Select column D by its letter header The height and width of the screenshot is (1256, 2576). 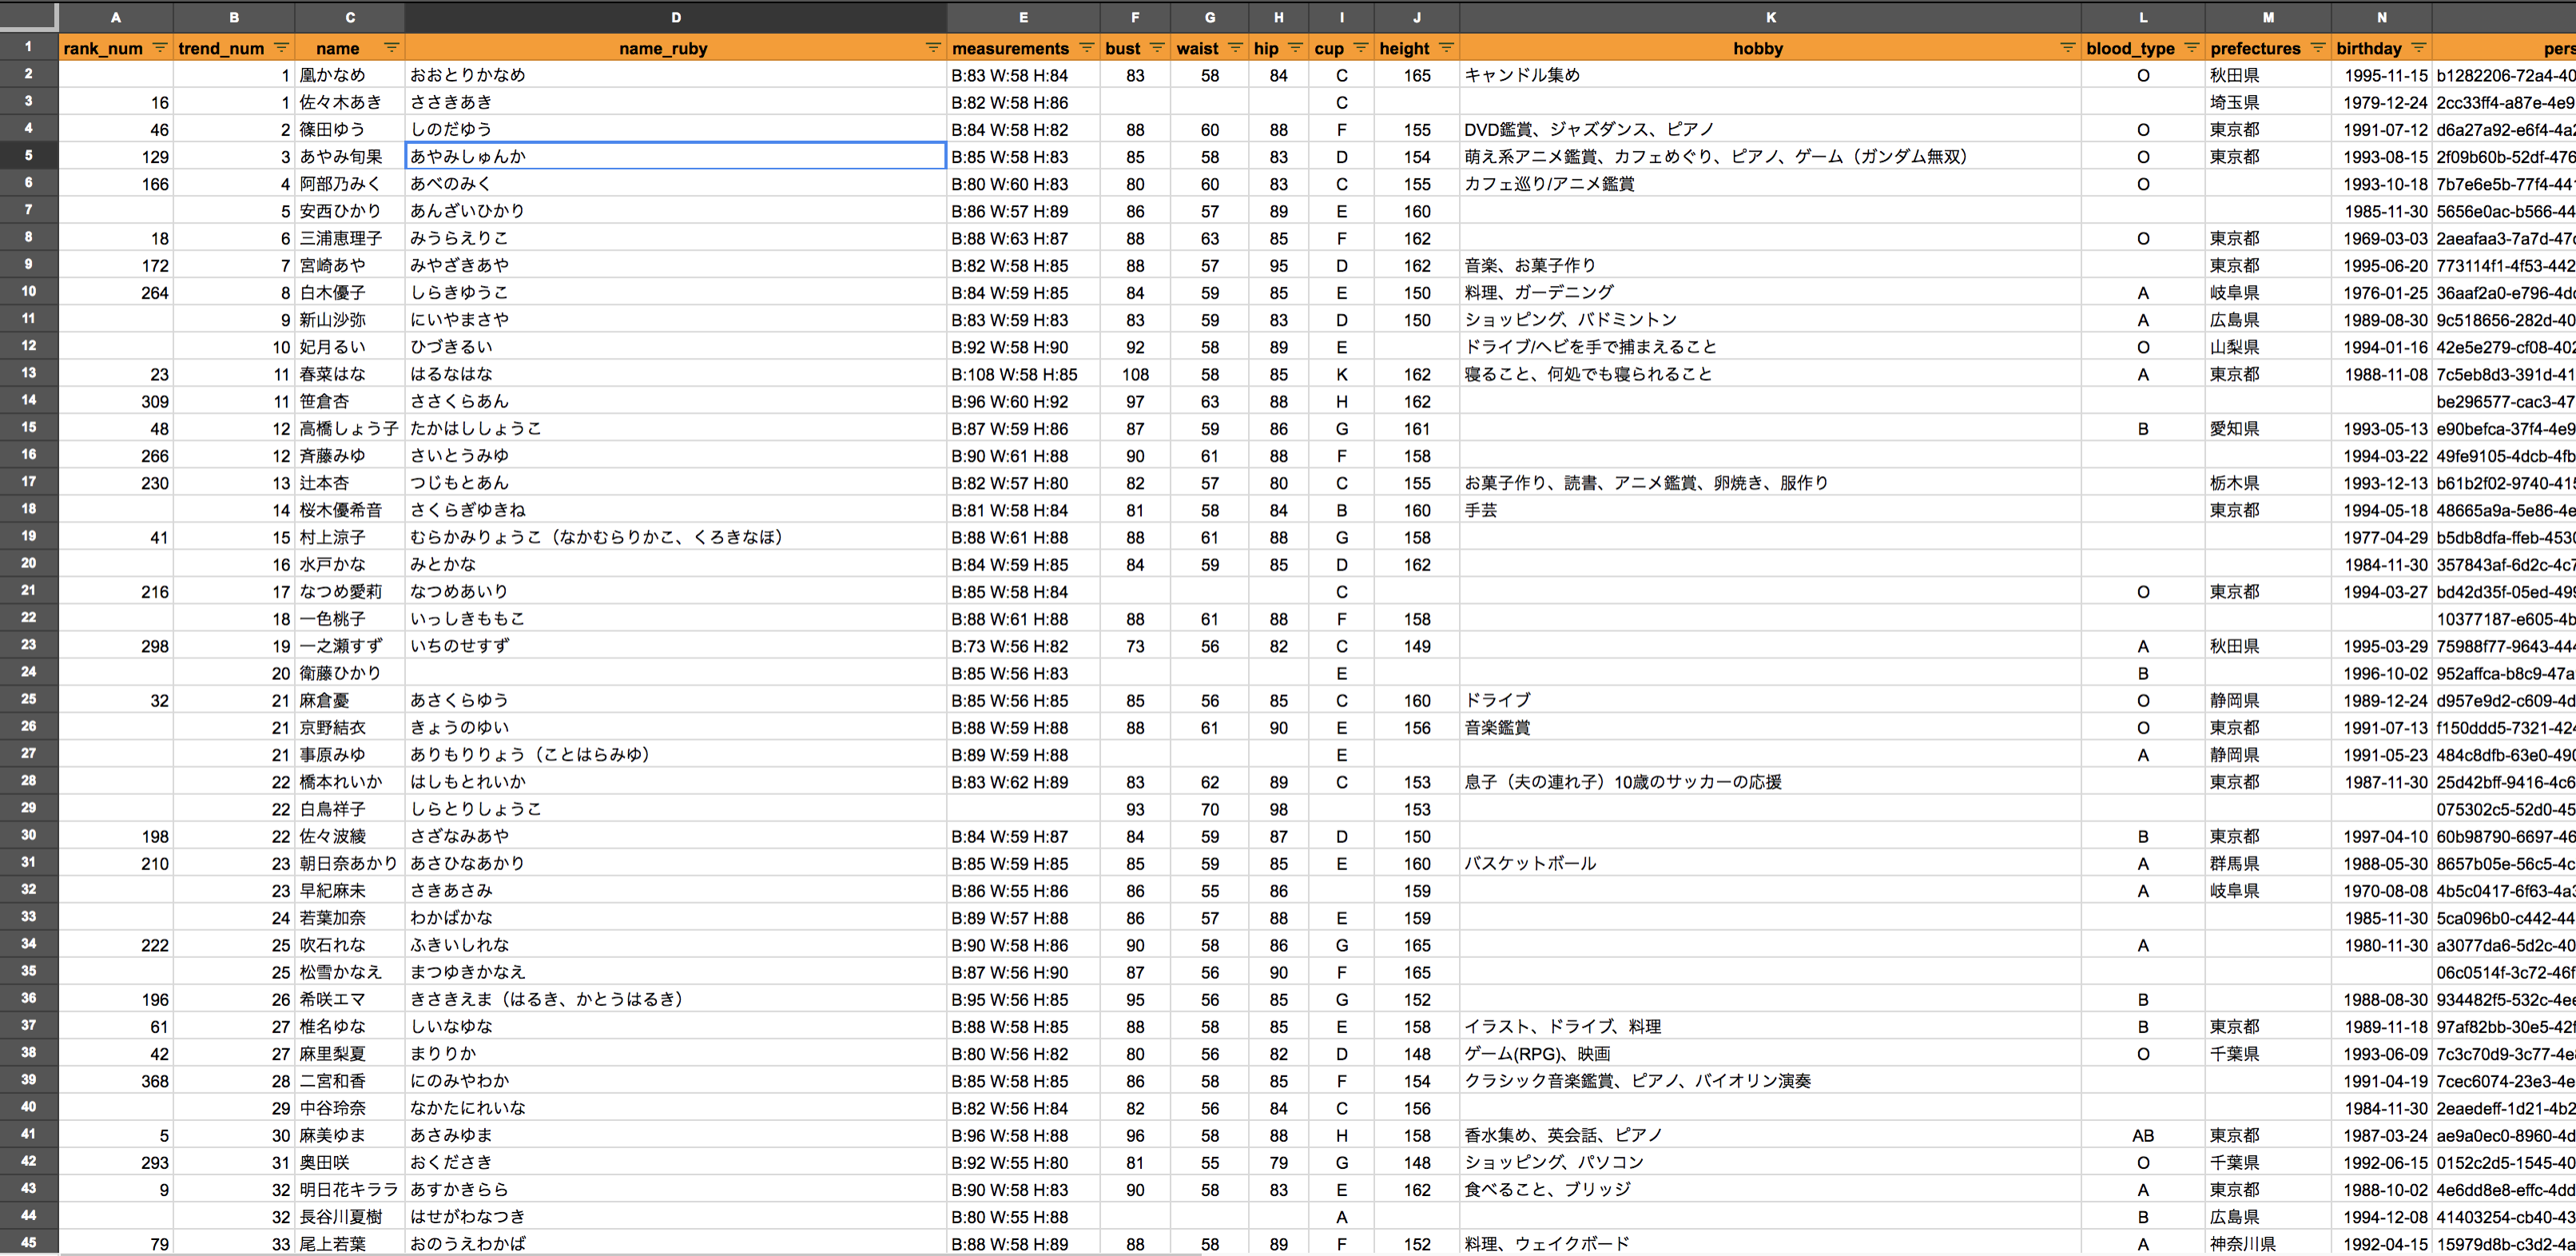click(676, 17)
